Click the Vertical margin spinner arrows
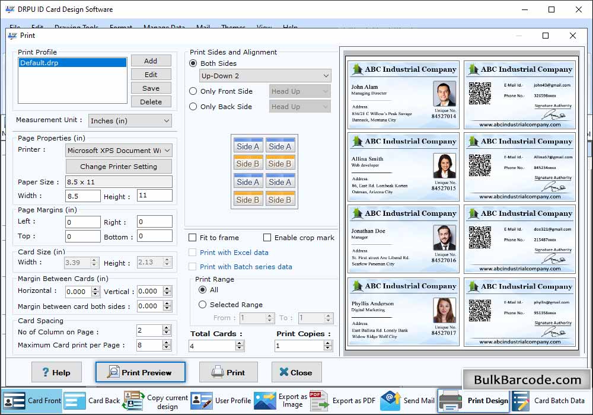Screen dimensions: 593x415 click(x=167, y=291)
